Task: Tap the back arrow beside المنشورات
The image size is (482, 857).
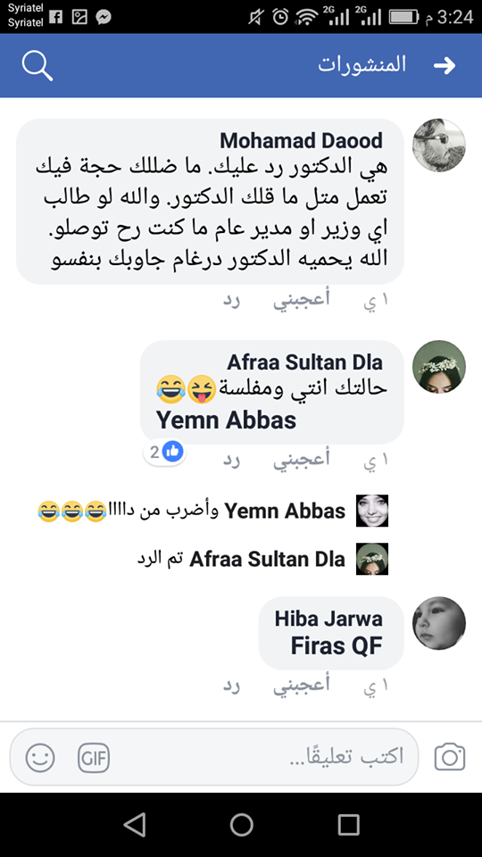Action: 445,65
